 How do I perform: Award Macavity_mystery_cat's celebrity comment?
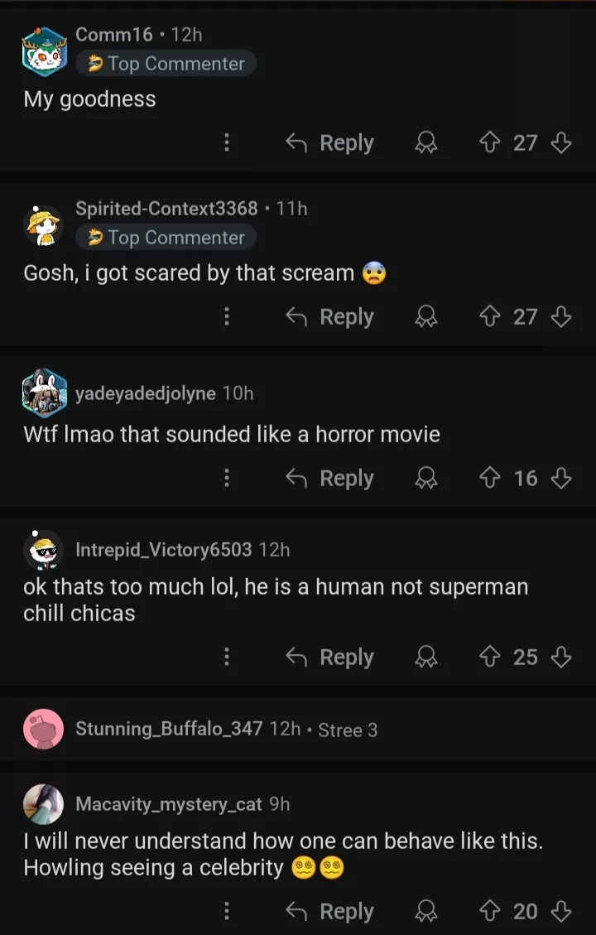pos(426,912)
